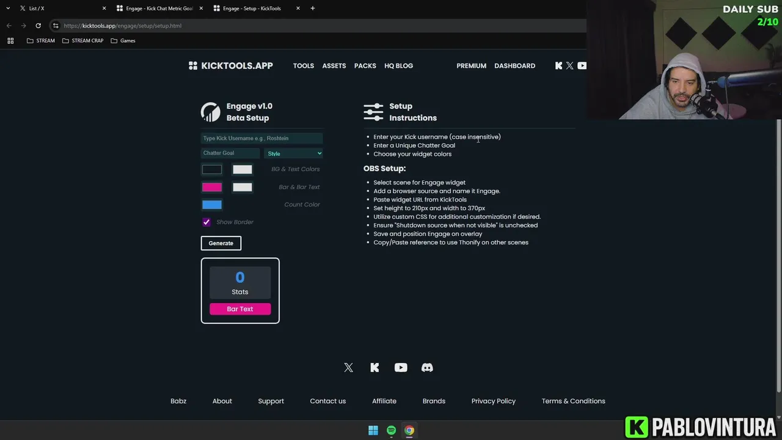Open the Privacy Policy footer link

tap(494, 401)
